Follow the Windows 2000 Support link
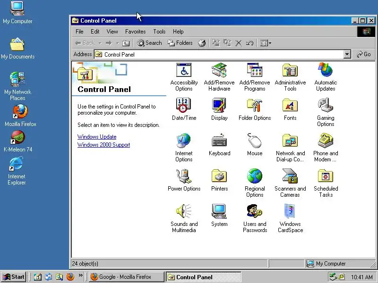This screenshot has height=283, width=378. click(103, 145)
